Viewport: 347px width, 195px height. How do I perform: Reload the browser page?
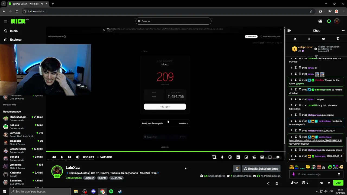coord(17,11)
